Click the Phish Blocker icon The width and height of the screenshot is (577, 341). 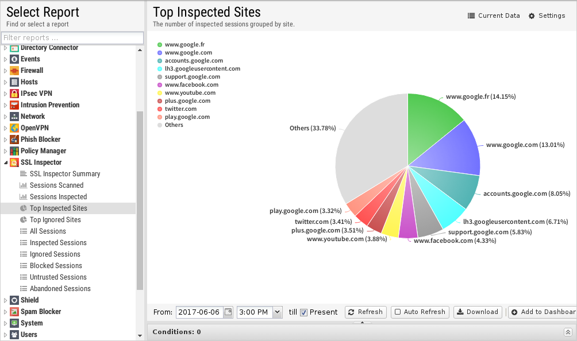14,139
